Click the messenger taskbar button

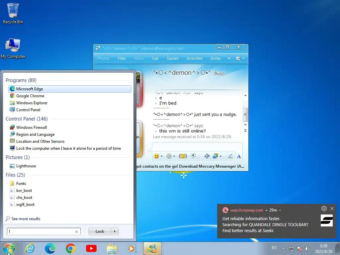(x=152, y=248)
